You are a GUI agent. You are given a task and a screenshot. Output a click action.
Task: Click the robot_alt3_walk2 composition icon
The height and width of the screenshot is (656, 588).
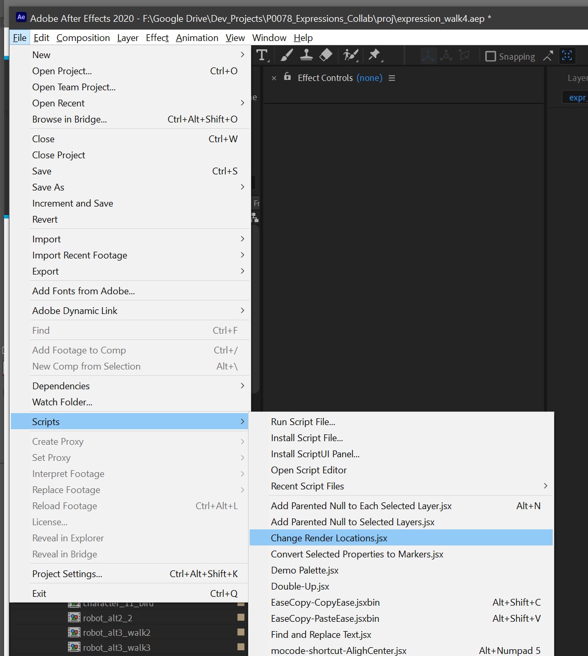tap(74, 632)
